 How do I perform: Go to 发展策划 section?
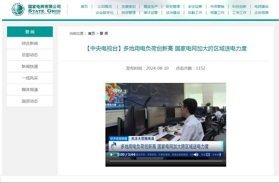click(x=129, y=7)
